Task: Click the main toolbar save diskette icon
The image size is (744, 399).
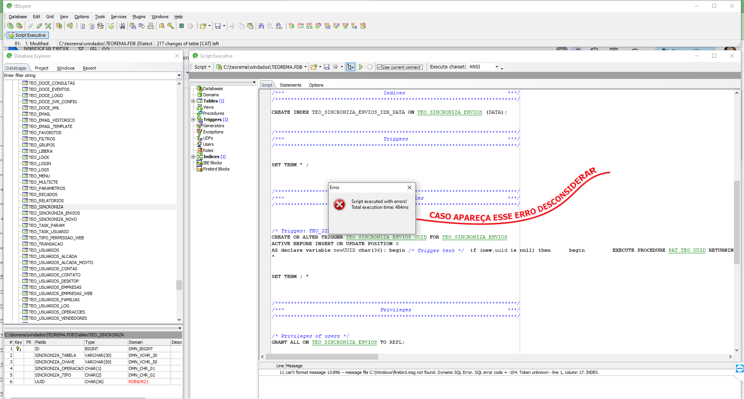Action: coord(218,26)
